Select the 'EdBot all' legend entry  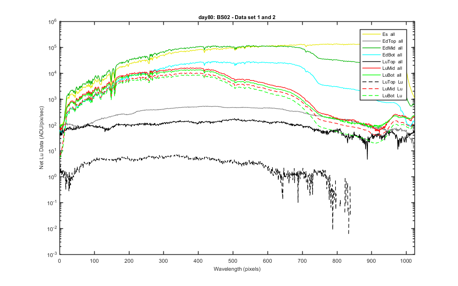(x=384, y=55)
